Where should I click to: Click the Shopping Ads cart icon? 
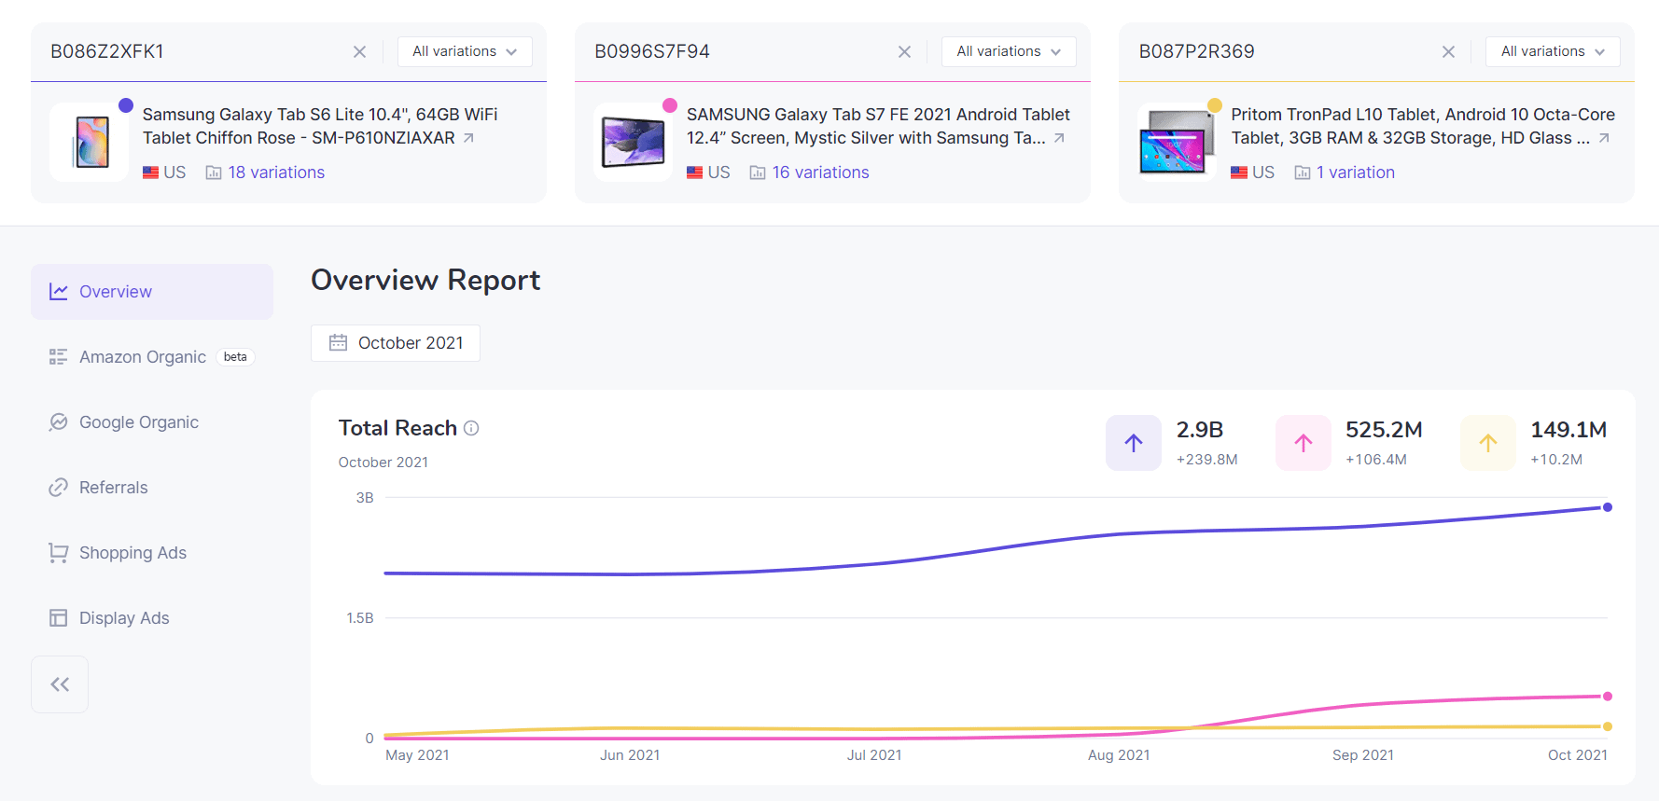59,553
